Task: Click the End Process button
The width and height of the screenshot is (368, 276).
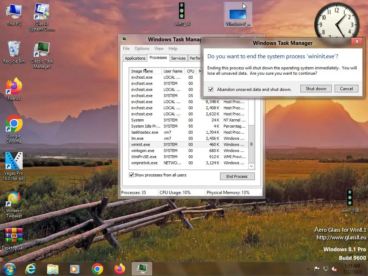Action: pyautogui.click(x=237, y=176)
